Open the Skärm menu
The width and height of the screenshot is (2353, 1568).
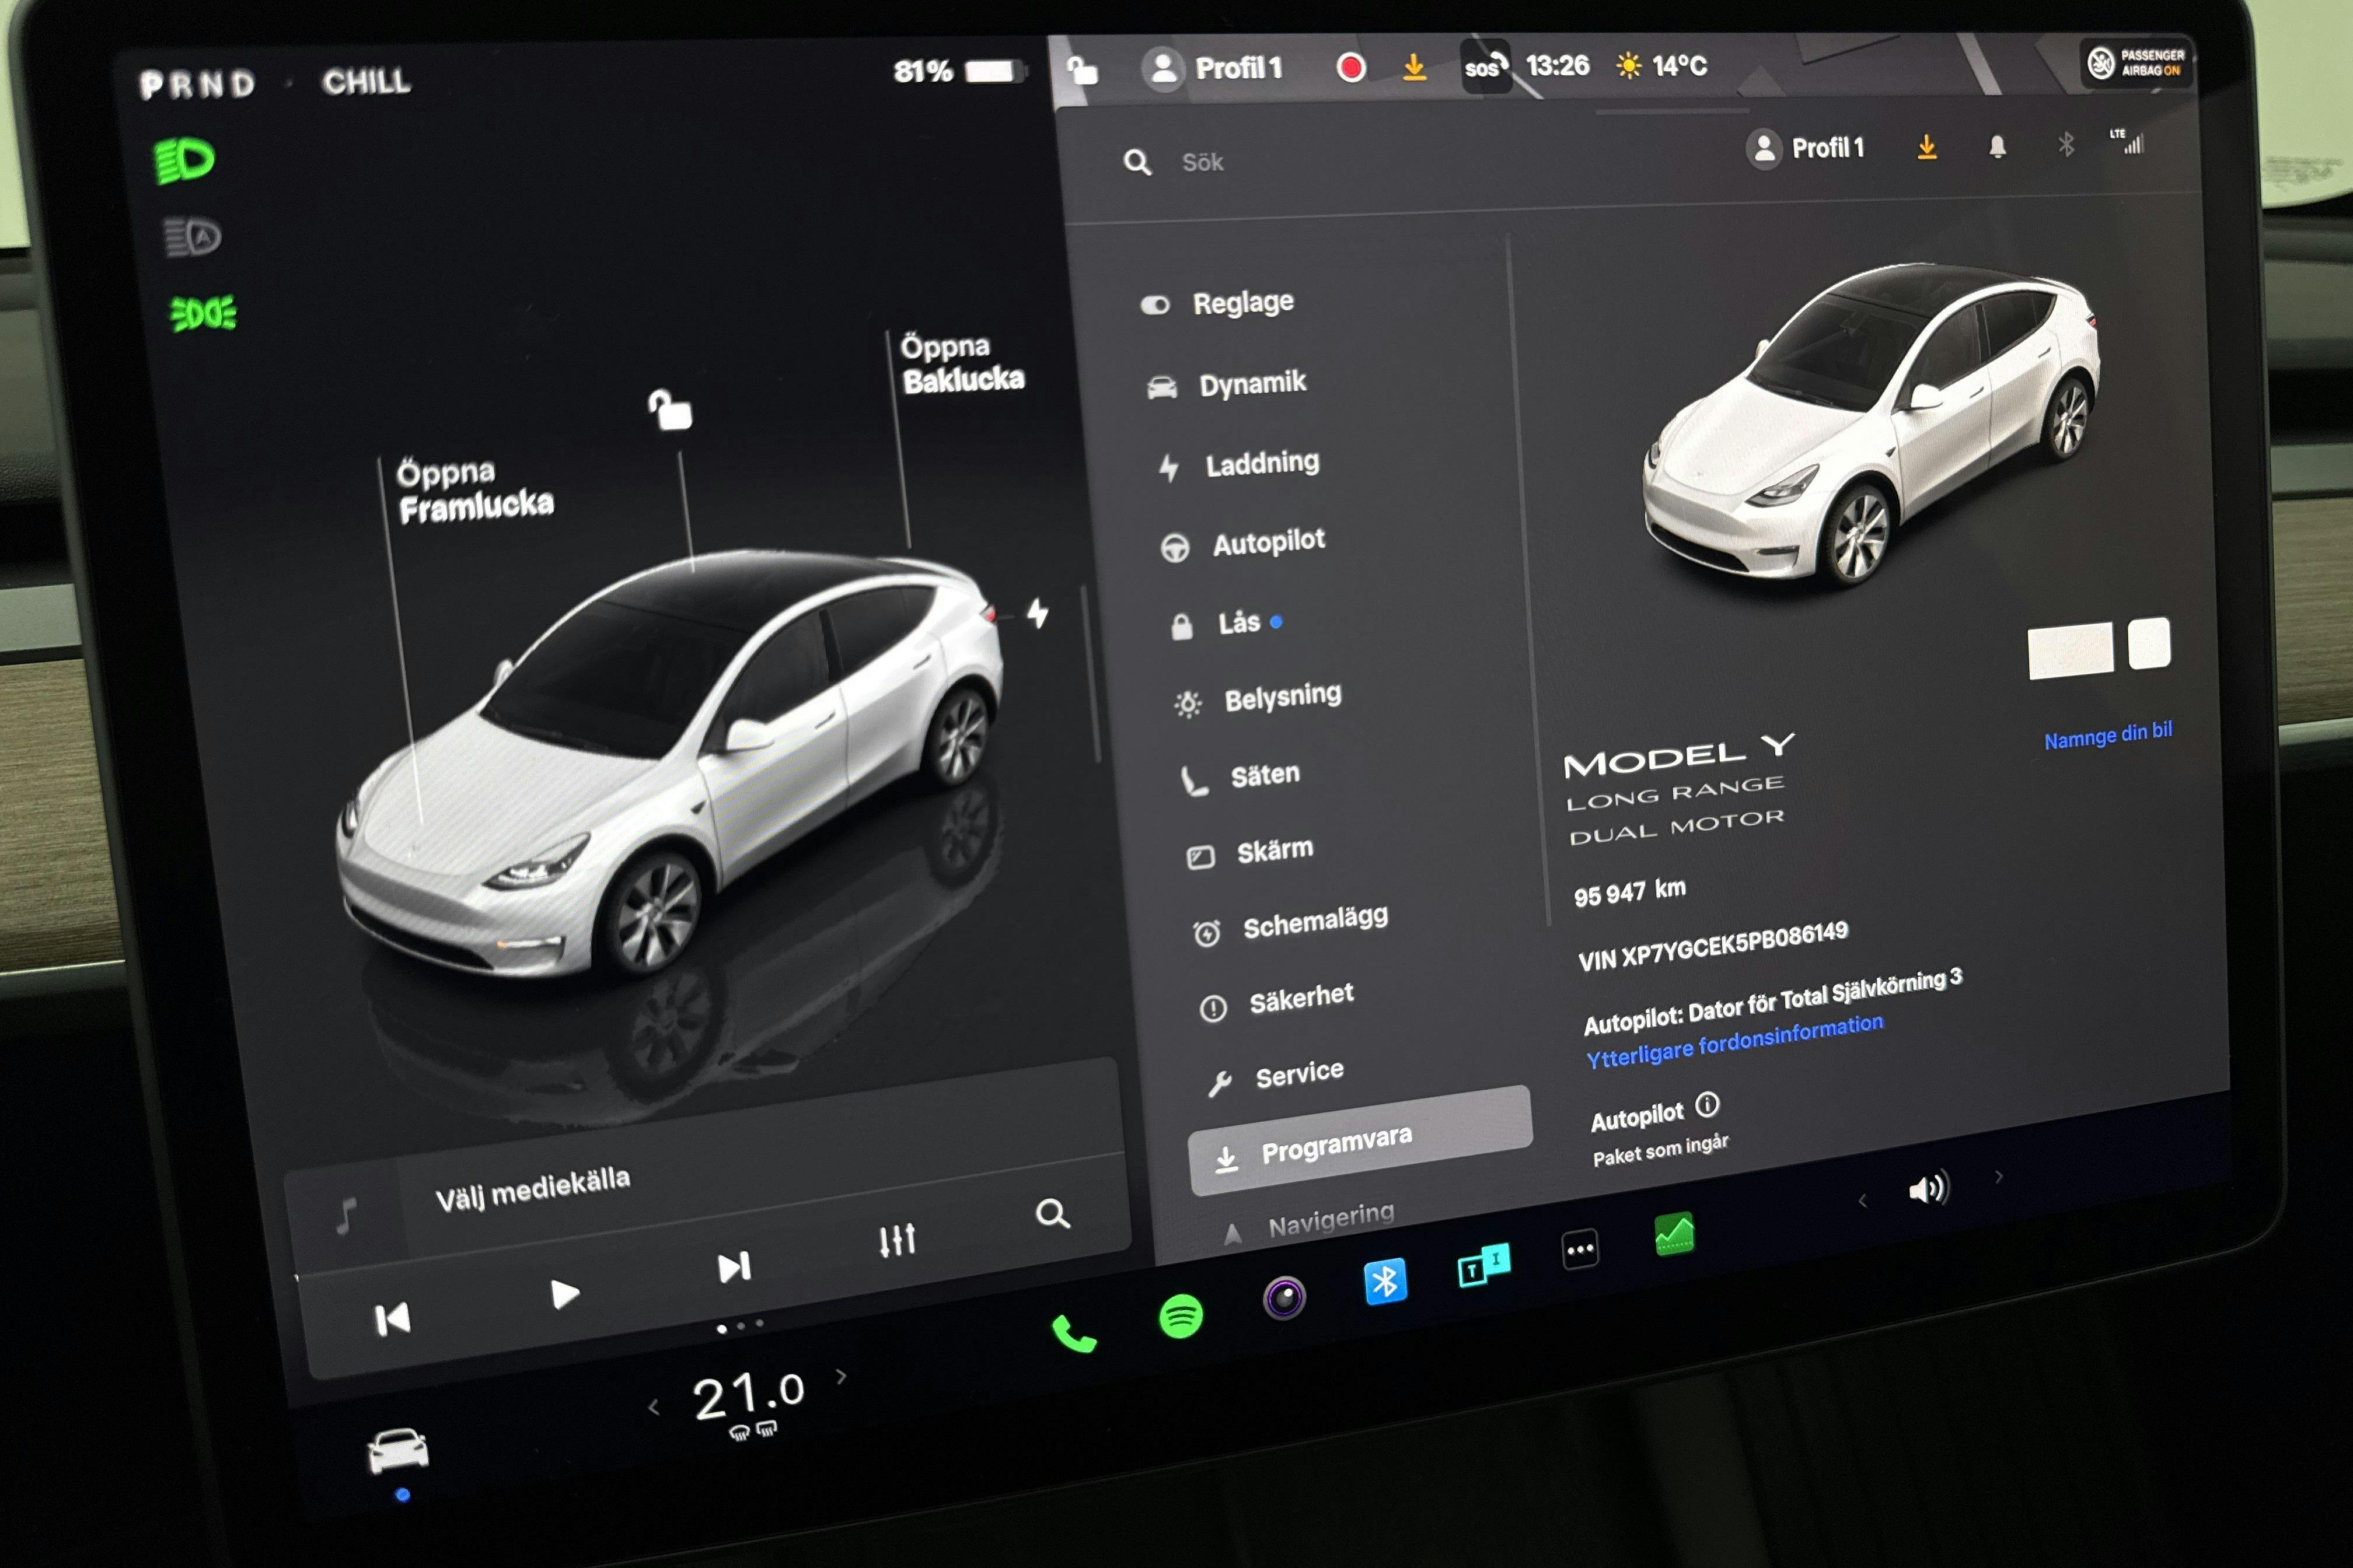pos(1249,852)
